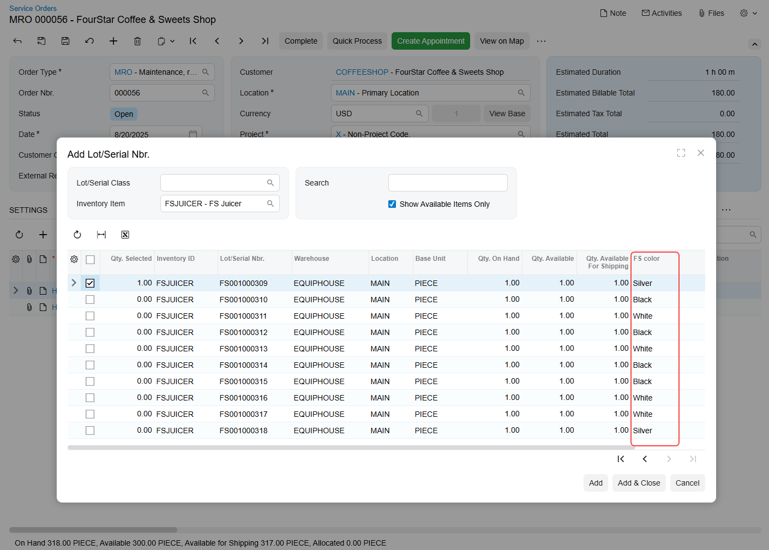This screenshot has width=769, height=550.
Task: Open the column configuration gear in the grid
Action: 74,259
